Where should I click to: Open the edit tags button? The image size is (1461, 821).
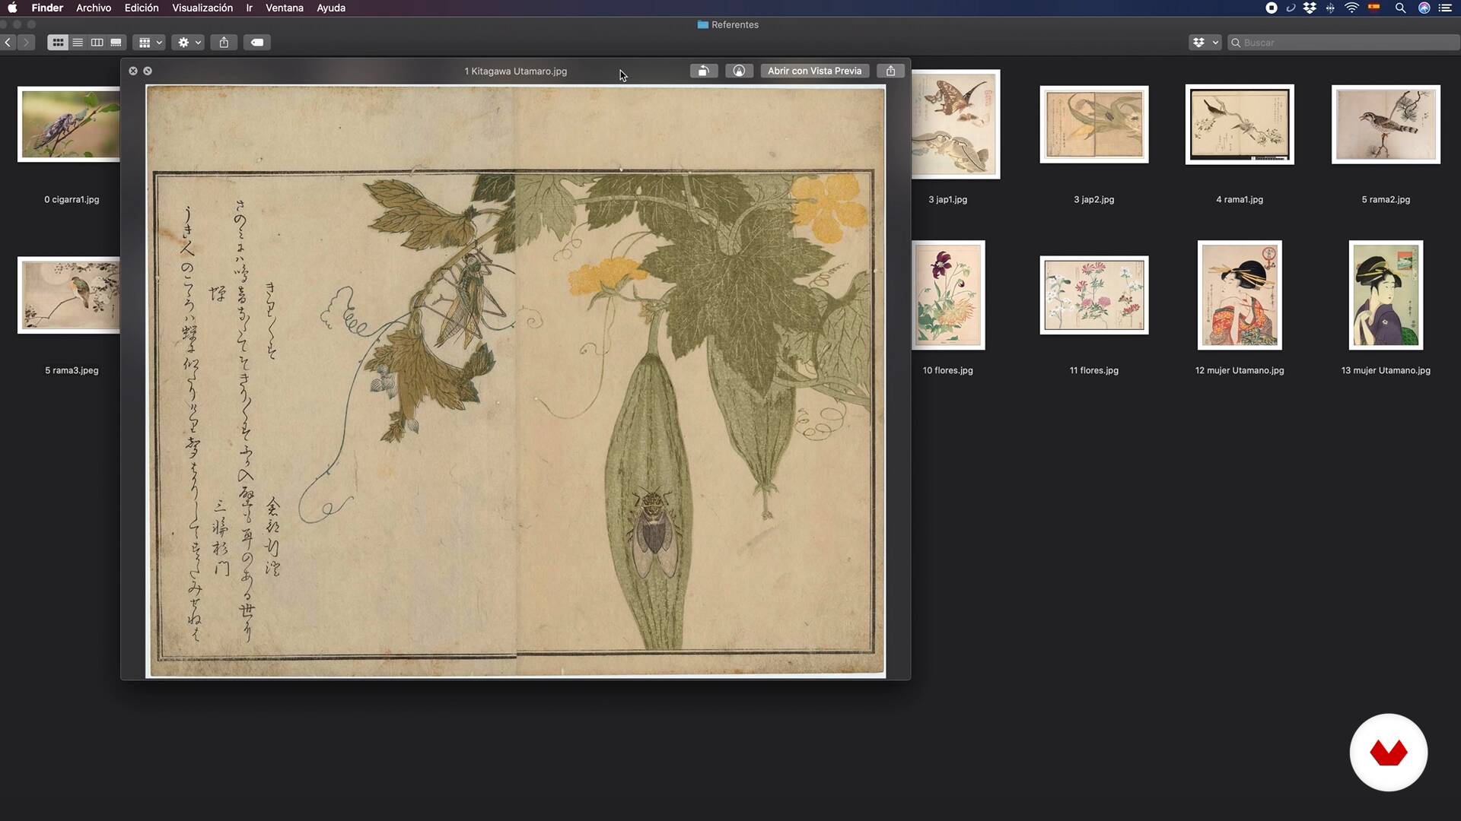click(257, 43)
